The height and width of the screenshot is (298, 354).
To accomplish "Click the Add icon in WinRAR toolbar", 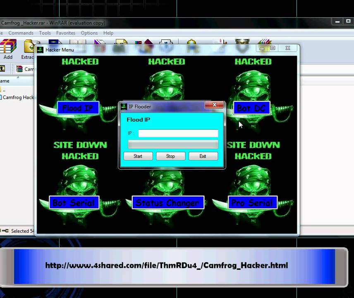I will (8, 49).
